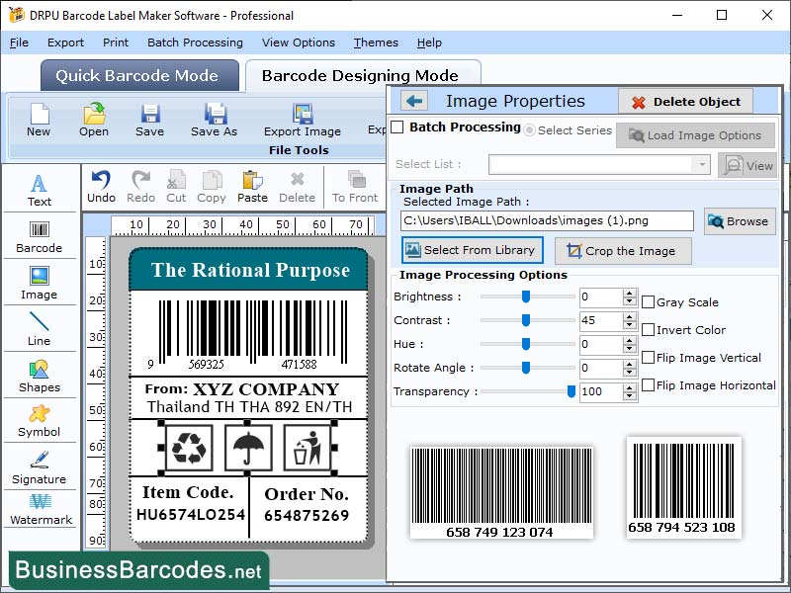The image size is (791, 593).
Task: Open Rotate Angle value dropdown arrow
Action: point(630,371)
